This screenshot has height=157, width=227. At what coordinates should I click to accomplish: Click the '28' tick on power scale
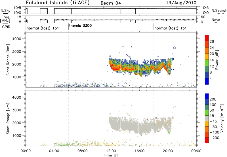[212, 41]
